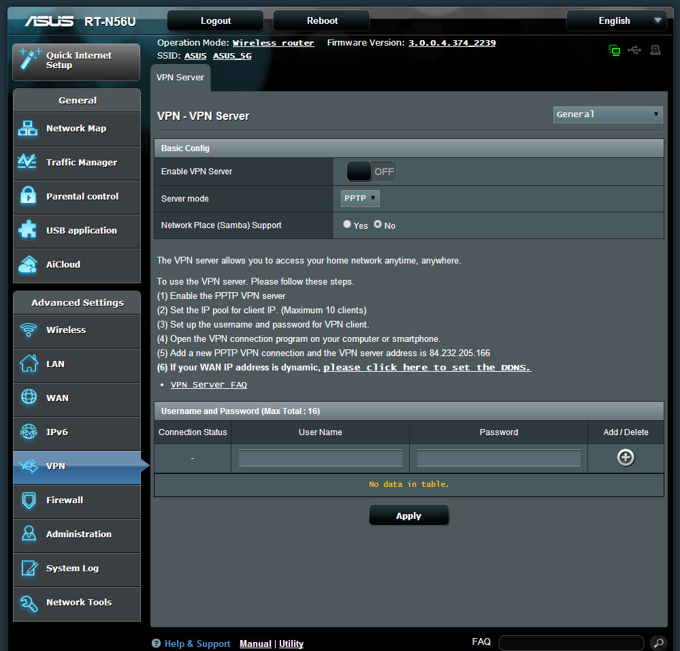The height and width of the screenshot is (651, 680).
Task: Click the set the DDNS link
Action: (x=427, y=367)
